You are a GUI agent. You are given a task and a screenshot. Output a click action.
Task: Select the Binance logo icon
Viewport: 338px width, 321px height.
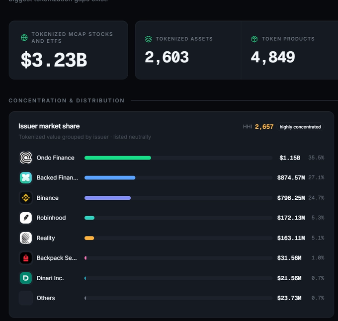26,198
